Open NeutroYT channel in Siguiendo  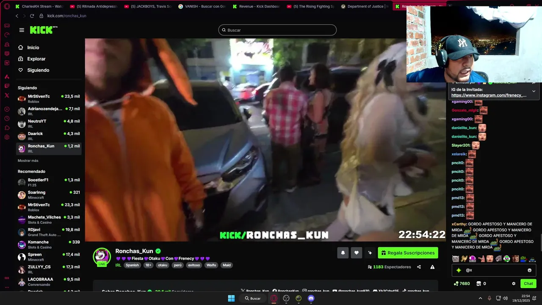[x=49, y=124]
